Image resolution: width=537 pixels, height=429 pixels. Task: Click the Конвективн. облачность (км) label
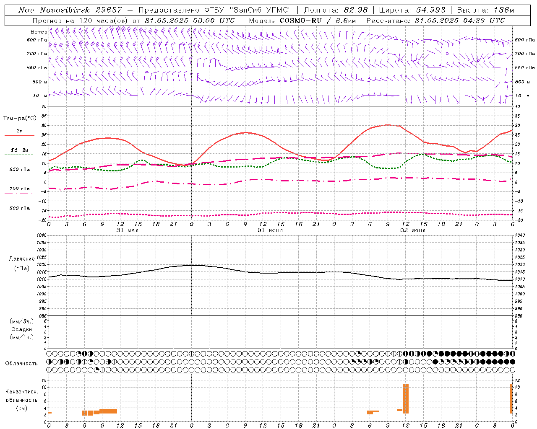(x=21, y=400)
